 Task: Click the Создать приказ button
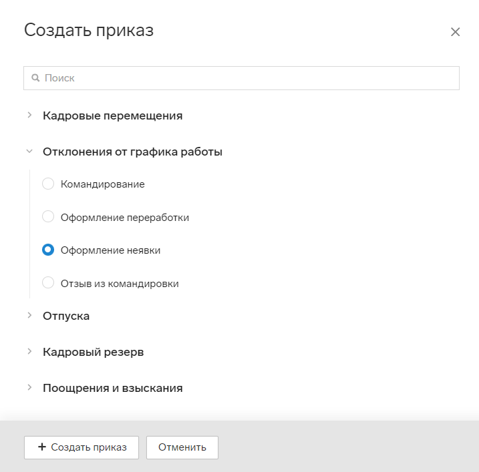click(82, 447)
